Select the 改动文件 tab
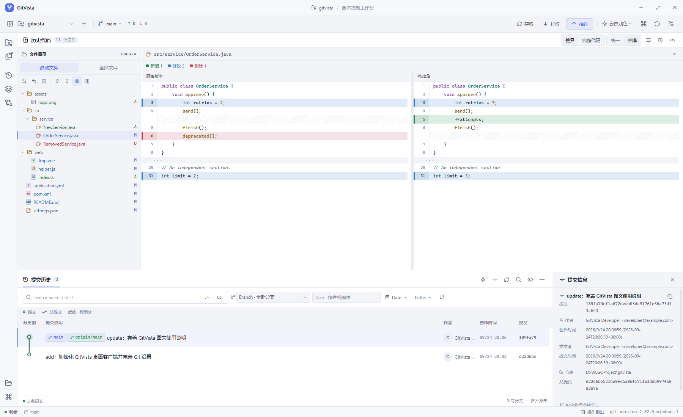This screenshot has width=683, height=417. tap(49, 67)
